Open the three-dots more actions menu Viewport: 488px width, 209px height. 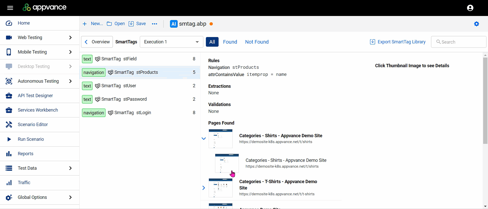pyautogui.click(x=155, y=24)
